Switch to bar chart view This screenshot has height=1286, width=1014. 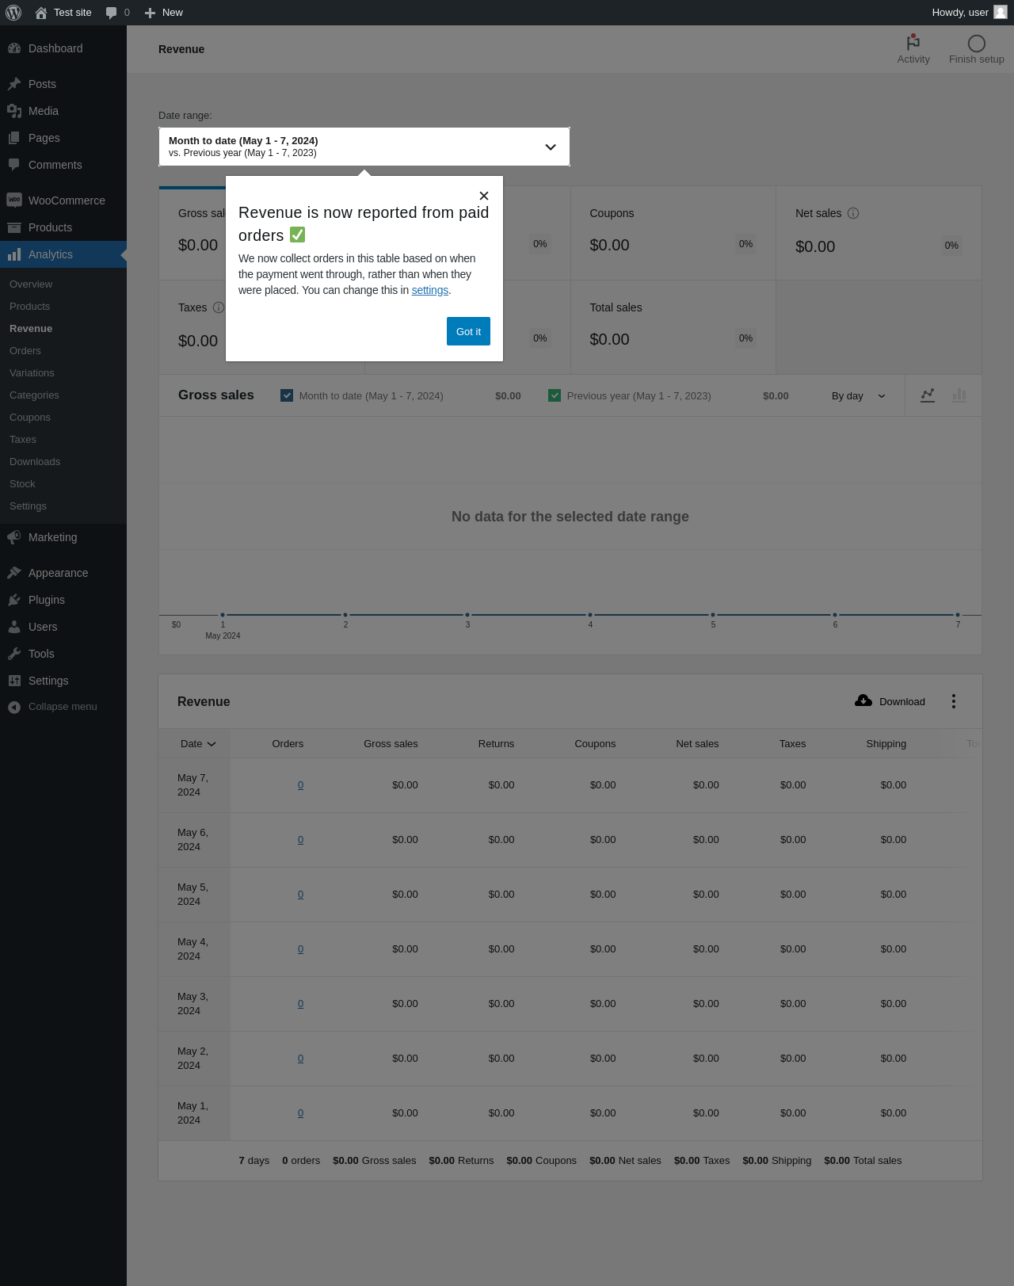959,395
